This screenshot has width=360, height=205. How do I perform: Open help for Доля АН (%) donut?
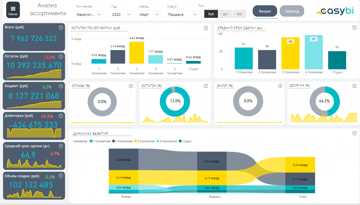pyautogui.click(x=354, y=86)
